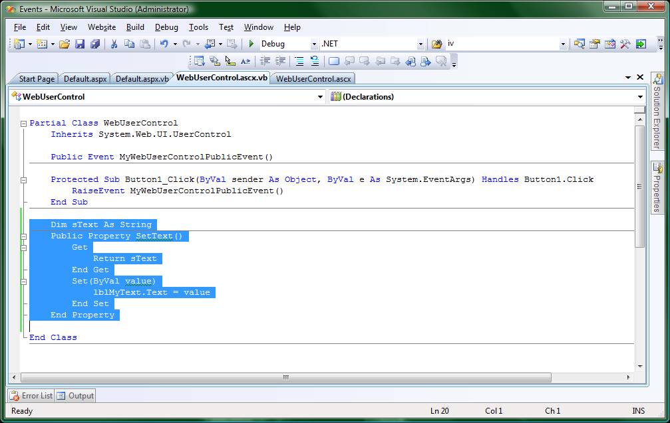Click the New Project toolbar icon
Image resolution: width=670 pixels, height=423 pixels.
pyautogui.click(x=19, y=44)
